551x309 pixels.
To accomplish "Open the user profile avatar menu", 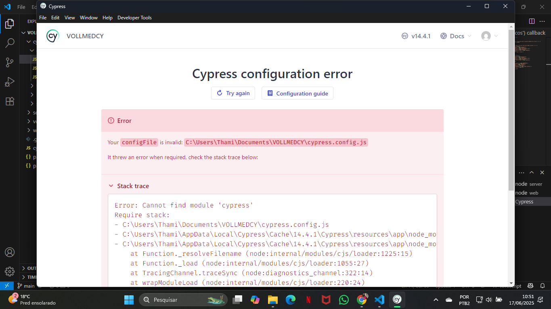I will 489,36.
